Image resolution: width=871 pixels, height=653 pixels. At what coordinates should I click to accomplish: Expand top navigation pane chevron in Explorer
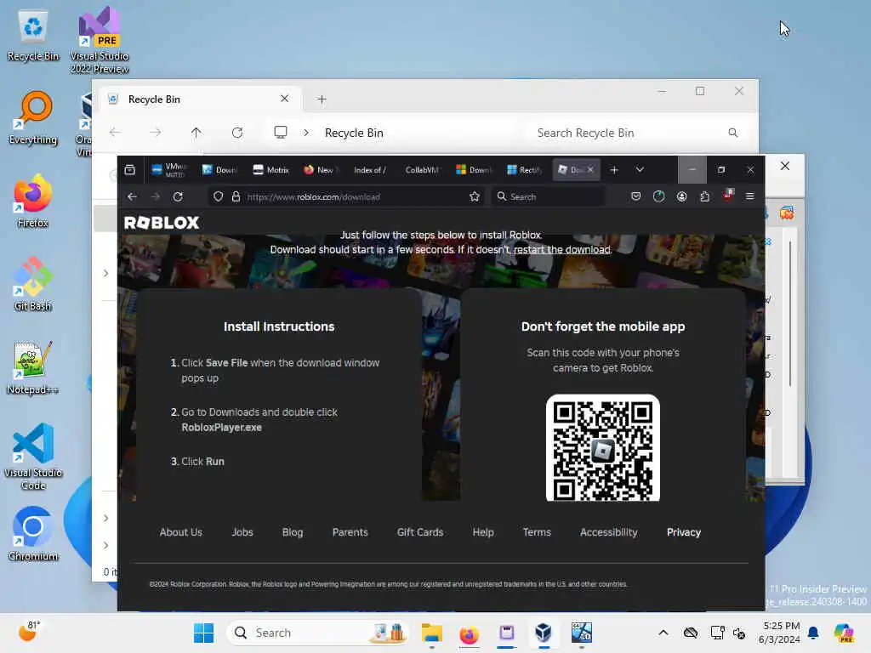(x=105, y=273)
